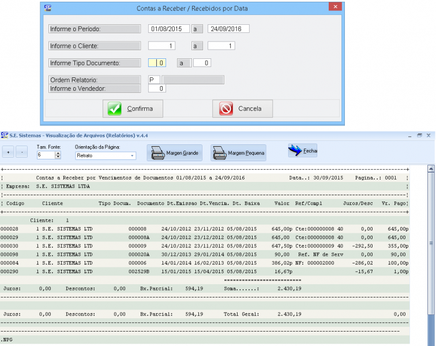Open the Orientação da Página dropdown
The height and width of the screenshot is (346, 436).
132,155
